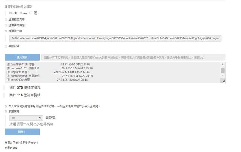The width and height of the screenshot is (241, 152).
Task: Click the ID list field starting with fwiller
Action: click(115, 38)
